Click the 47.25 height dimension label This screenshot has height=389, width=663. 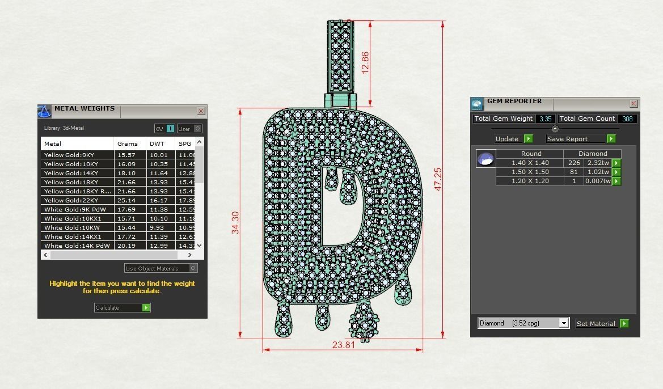438,179
